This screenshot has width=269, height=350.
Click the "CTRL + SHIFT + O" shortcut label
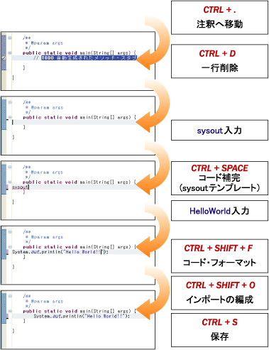(x=220, y=285)
